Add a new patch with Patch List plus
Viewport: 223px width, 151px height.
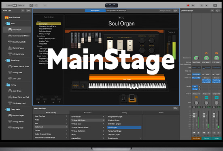(23, 11)
